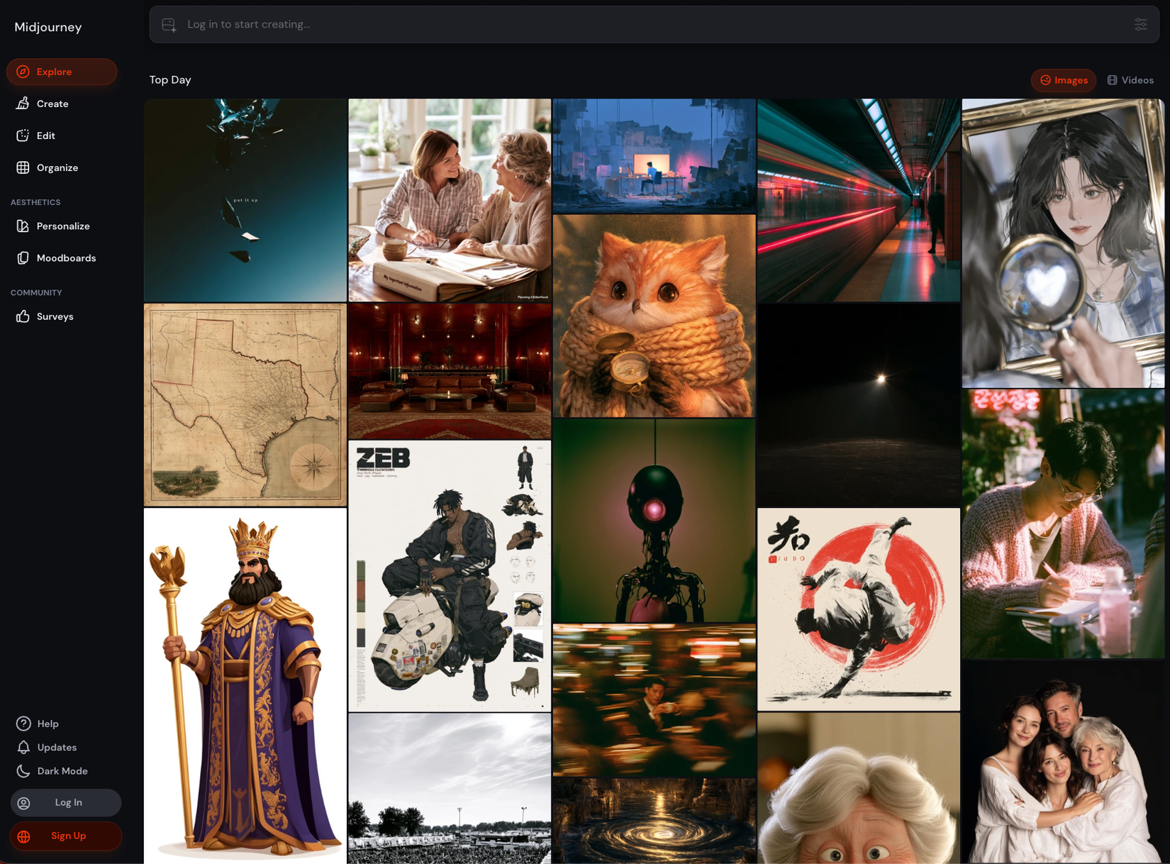Open the Moodboards page
The height and width of the screenshot is (864, 1170).
(x=62, y=258)
